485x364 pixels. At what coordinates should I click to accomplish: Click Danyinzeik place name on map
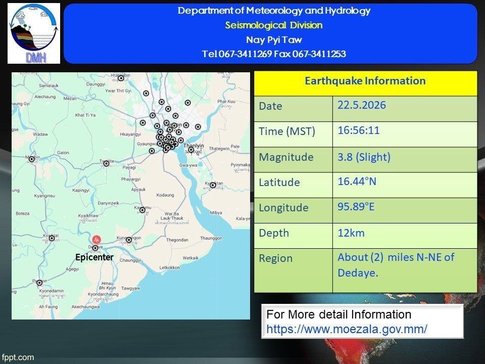tap(108, 203)
